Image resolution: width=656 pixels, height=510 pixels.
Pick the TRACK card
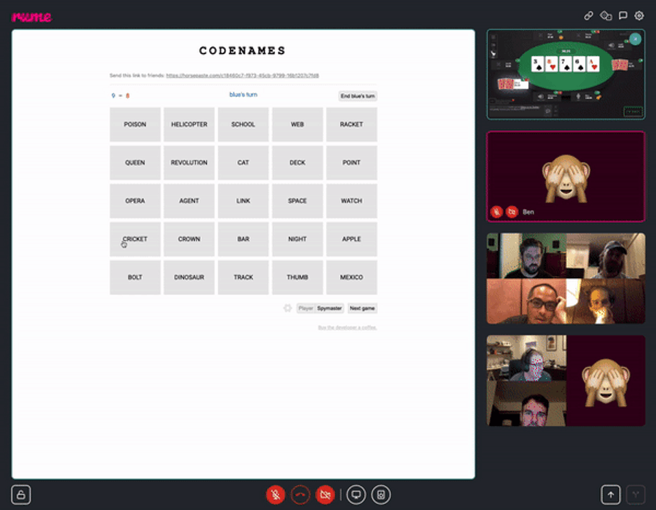click(x=243, y=277)
